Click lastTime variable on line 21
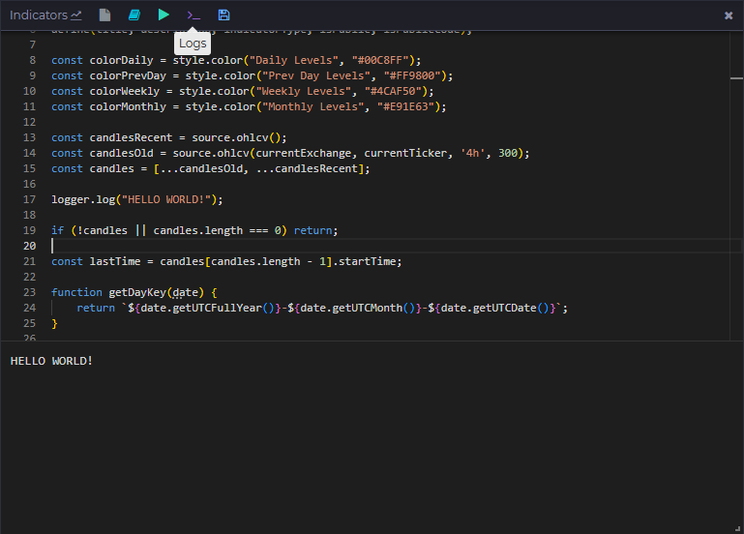The width and height of the screenshot is (744, 534). click(115, 261)
